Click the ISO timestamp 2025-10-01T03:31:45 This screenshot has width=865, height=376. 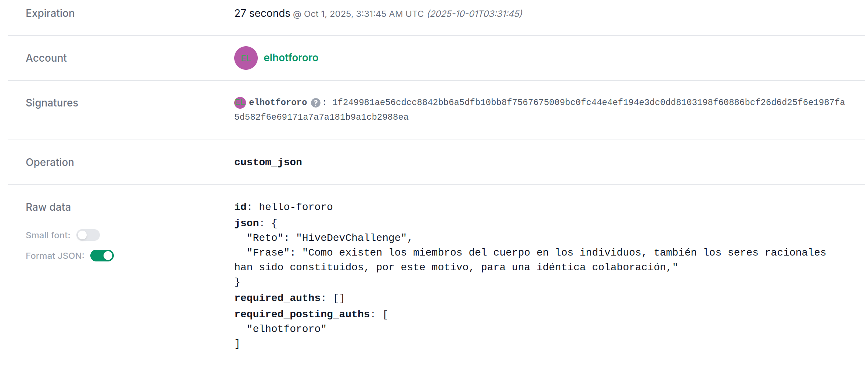474,14
